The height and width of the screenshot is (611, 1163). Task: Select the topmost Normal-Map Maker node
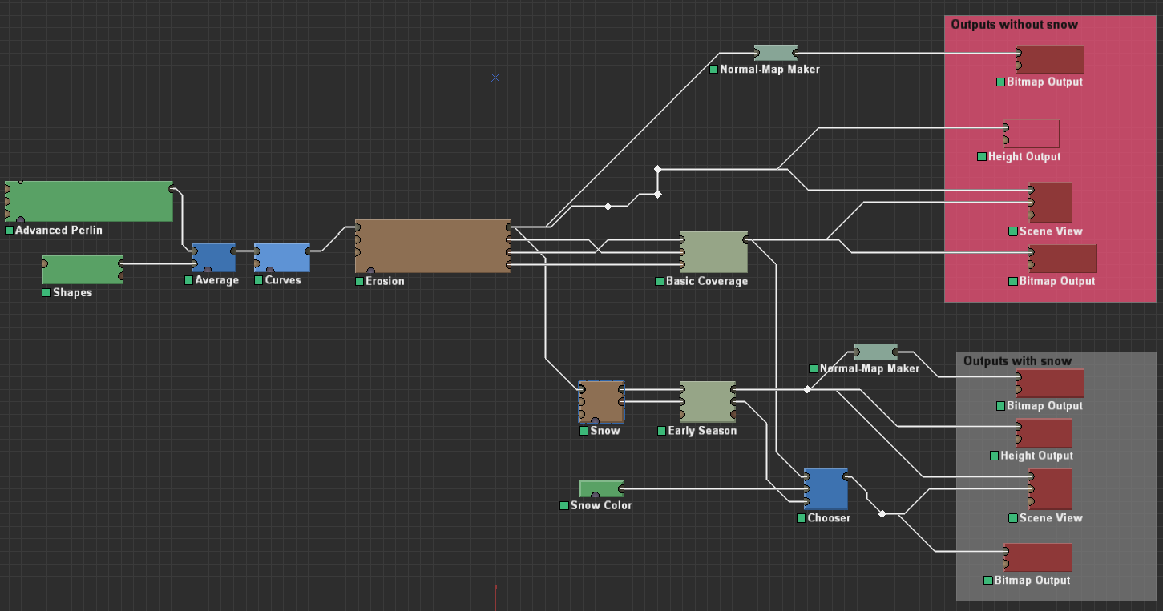[x=776, y=53]
